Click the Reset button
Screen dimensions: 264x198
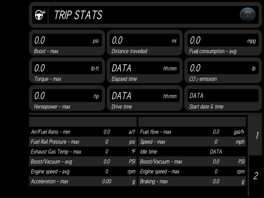point(247,14)
